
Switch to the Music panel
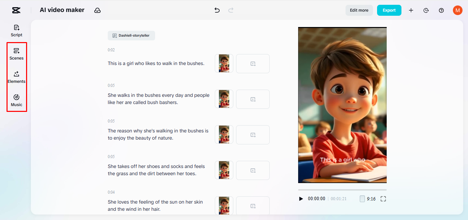[x=16, y=100]
